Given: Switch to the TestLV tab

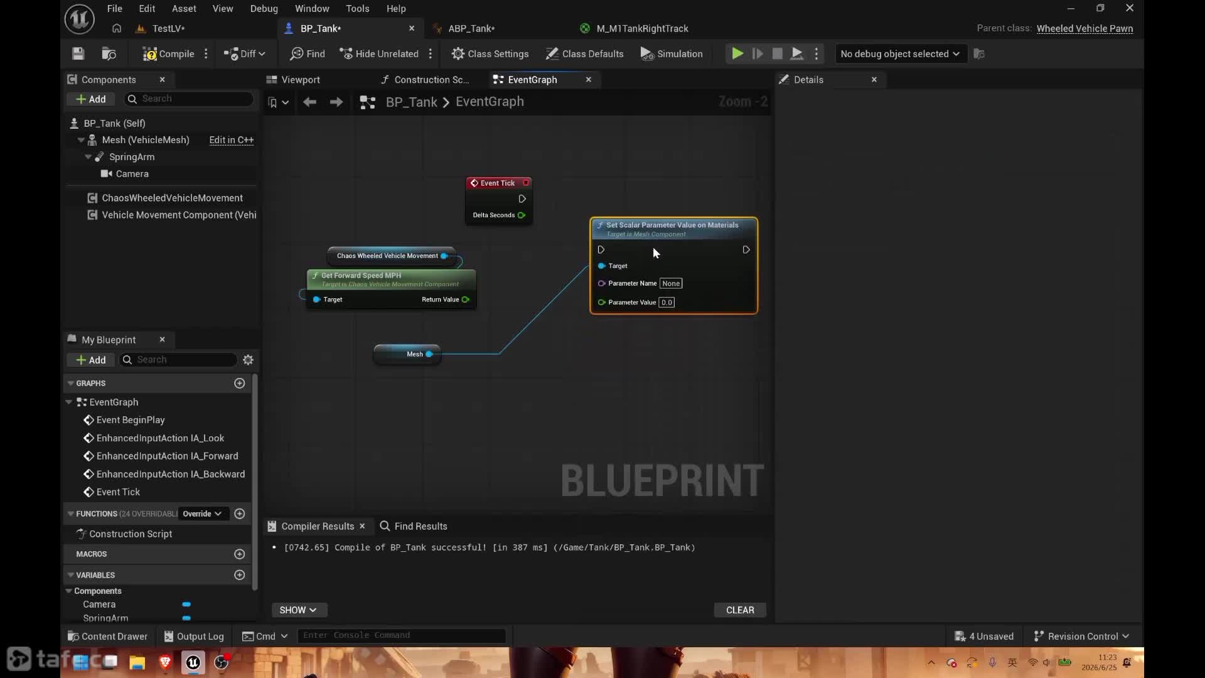Looking at the screenshot, I should tap(168, 28).
